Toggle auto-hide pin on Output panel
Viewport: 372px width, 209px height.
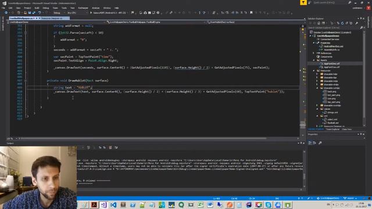(301, 143)
